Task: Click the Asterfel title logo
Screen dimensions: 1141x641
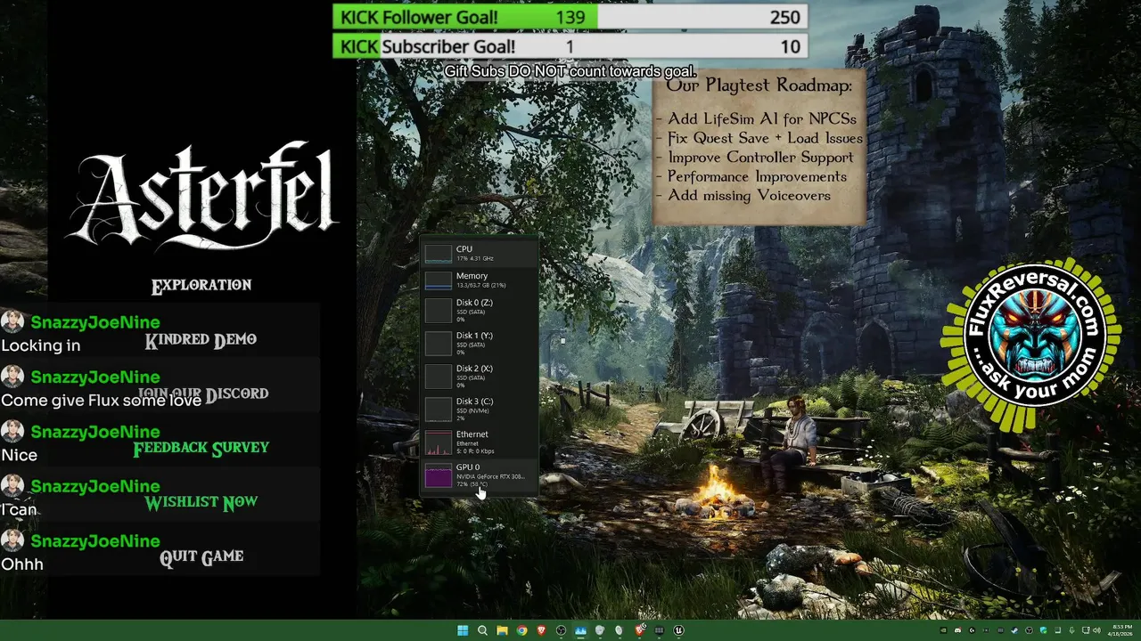Action: (203, 198)
